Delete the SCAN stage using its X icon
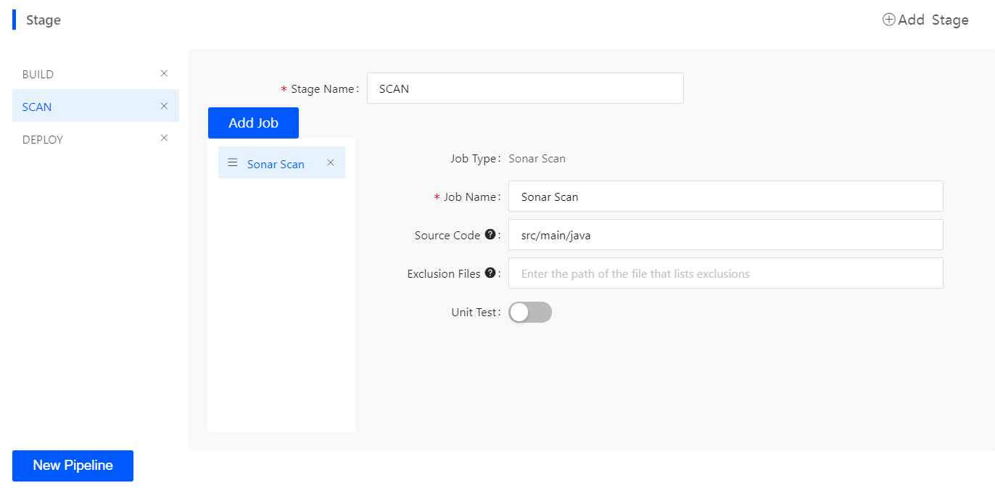Screen dimensions: 995x496 coord(164,106)
